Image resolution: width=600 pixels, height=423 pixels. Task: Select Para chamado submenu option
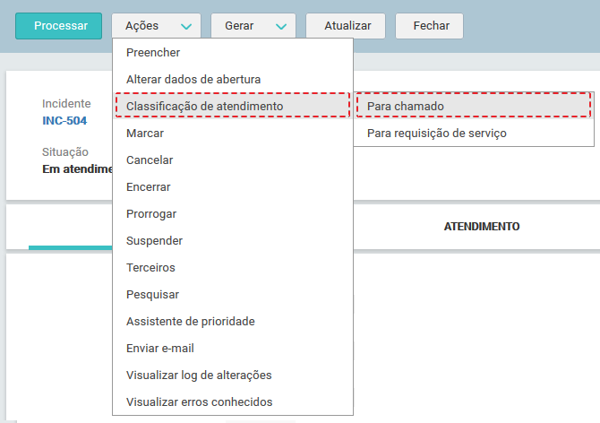pyautogui.click(x=474, y=106)
